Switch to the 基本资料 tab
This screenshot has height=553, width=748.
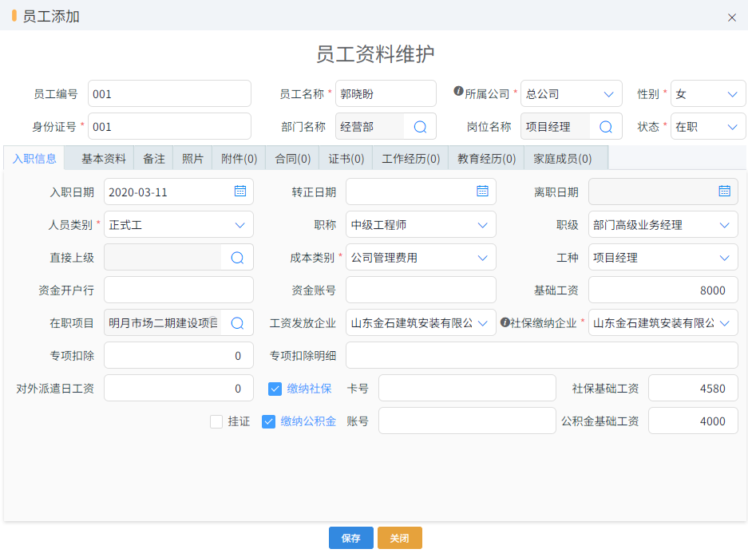pos(104,158)
